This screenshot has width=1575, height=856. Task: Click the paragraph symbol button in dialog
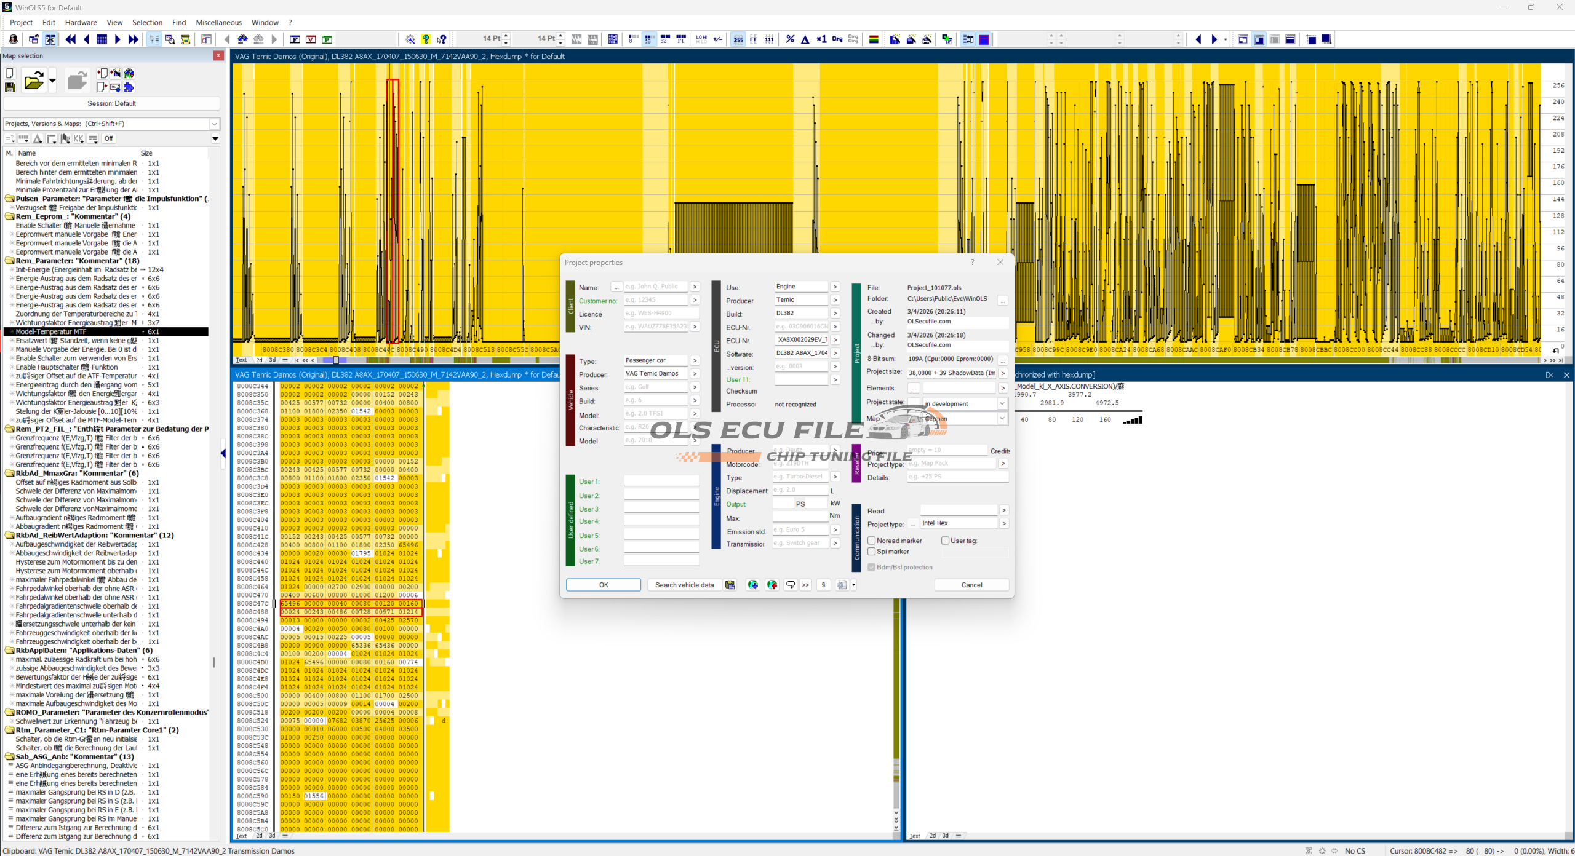point(823,585)
